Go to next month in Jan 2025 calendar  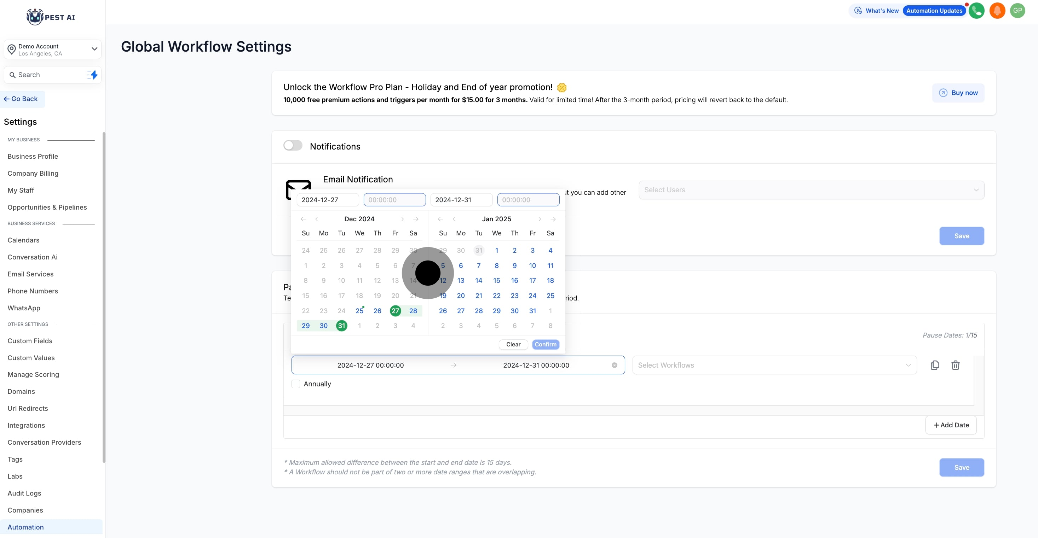tap(540, 219)
